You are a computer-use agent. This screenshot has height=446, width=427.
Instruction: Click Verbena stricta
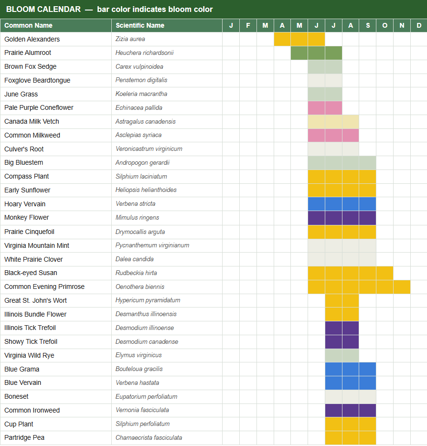point(136,204)
